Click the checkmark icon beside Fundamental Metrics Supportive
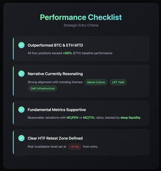 [x=21, y=110]
